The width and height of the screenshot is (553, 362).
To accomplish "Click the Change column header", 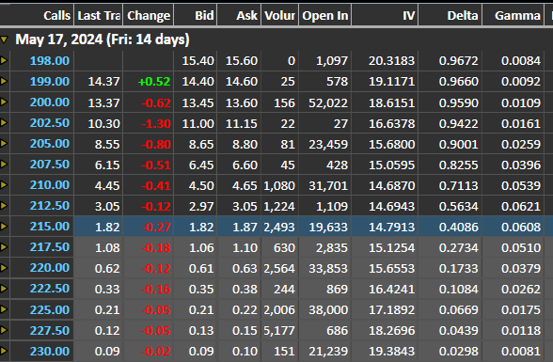I will [149, 15].
